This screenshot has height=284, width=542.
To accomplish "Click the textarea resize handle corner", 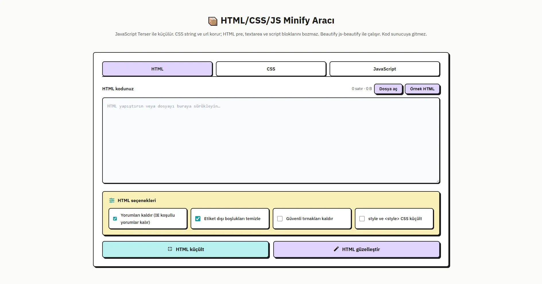I will click(x=437, y=181).
